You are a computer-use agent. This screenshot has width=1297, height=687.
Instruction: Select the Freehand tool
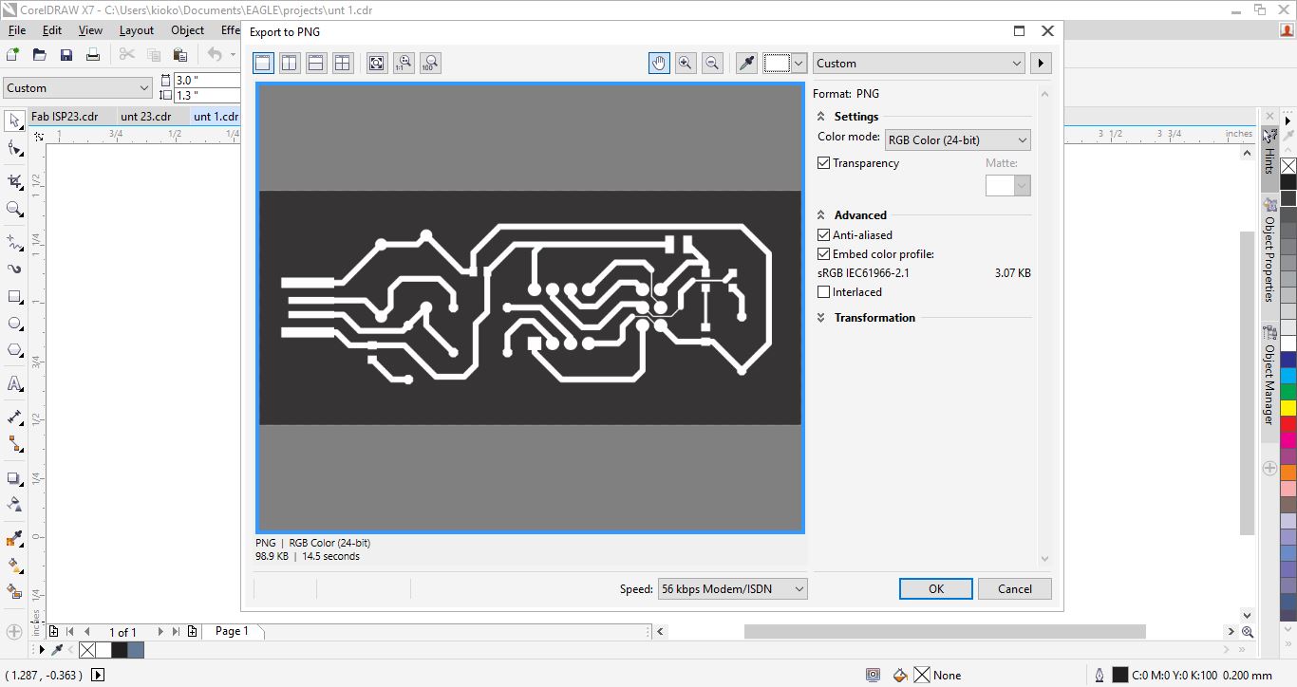point(15,242)
